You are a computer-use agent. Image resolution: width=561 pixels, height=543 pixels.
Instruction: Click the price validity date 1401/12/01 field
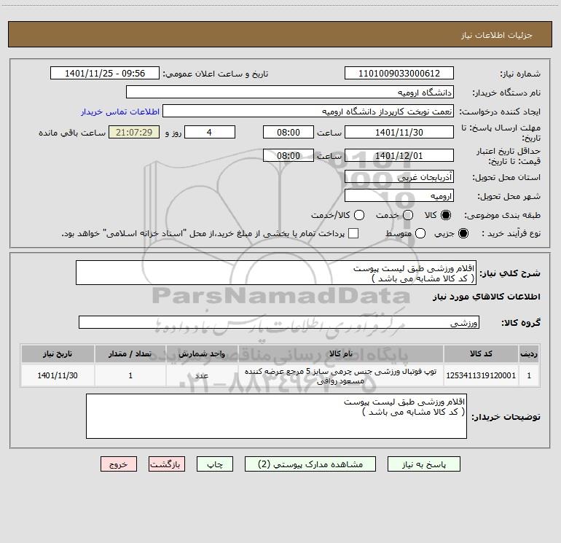399,156
